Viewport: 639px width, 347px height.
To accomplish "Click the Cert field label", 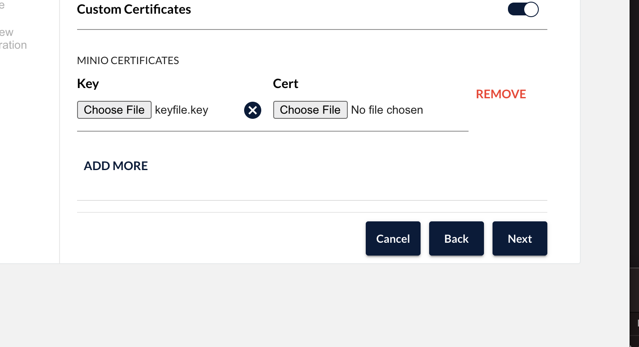I will click(x=286, y=84).
